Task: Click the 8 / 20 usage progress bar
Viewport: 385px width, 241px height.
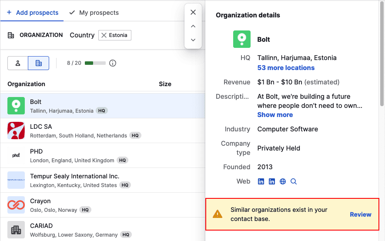Action: (x=95, y=63)
